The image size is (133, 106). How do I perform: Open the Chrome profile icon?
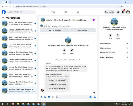tap(127, 7)
